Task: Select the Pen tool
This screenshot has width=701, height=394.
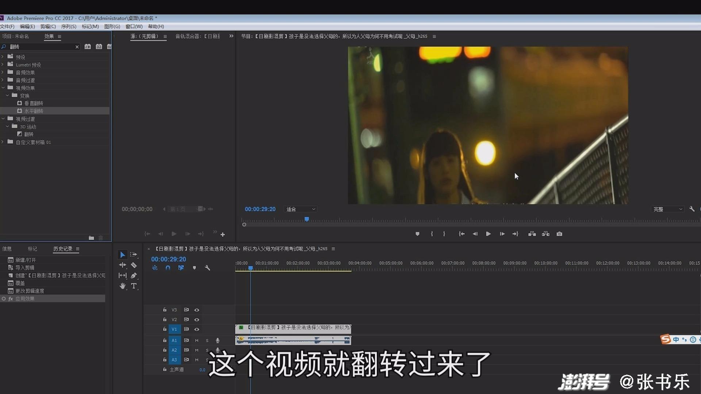Action: tap(134, 275)
